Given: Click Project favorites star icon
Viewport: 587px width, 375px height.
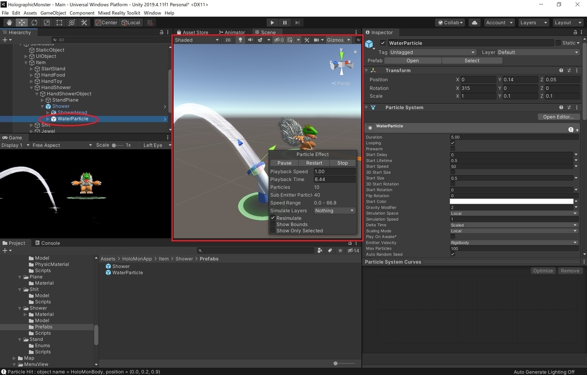Looking at the screenshot, I should click(340, 251).
